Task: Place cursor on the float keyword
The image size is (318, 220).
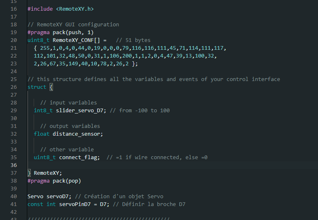Action: click(42, 134)
